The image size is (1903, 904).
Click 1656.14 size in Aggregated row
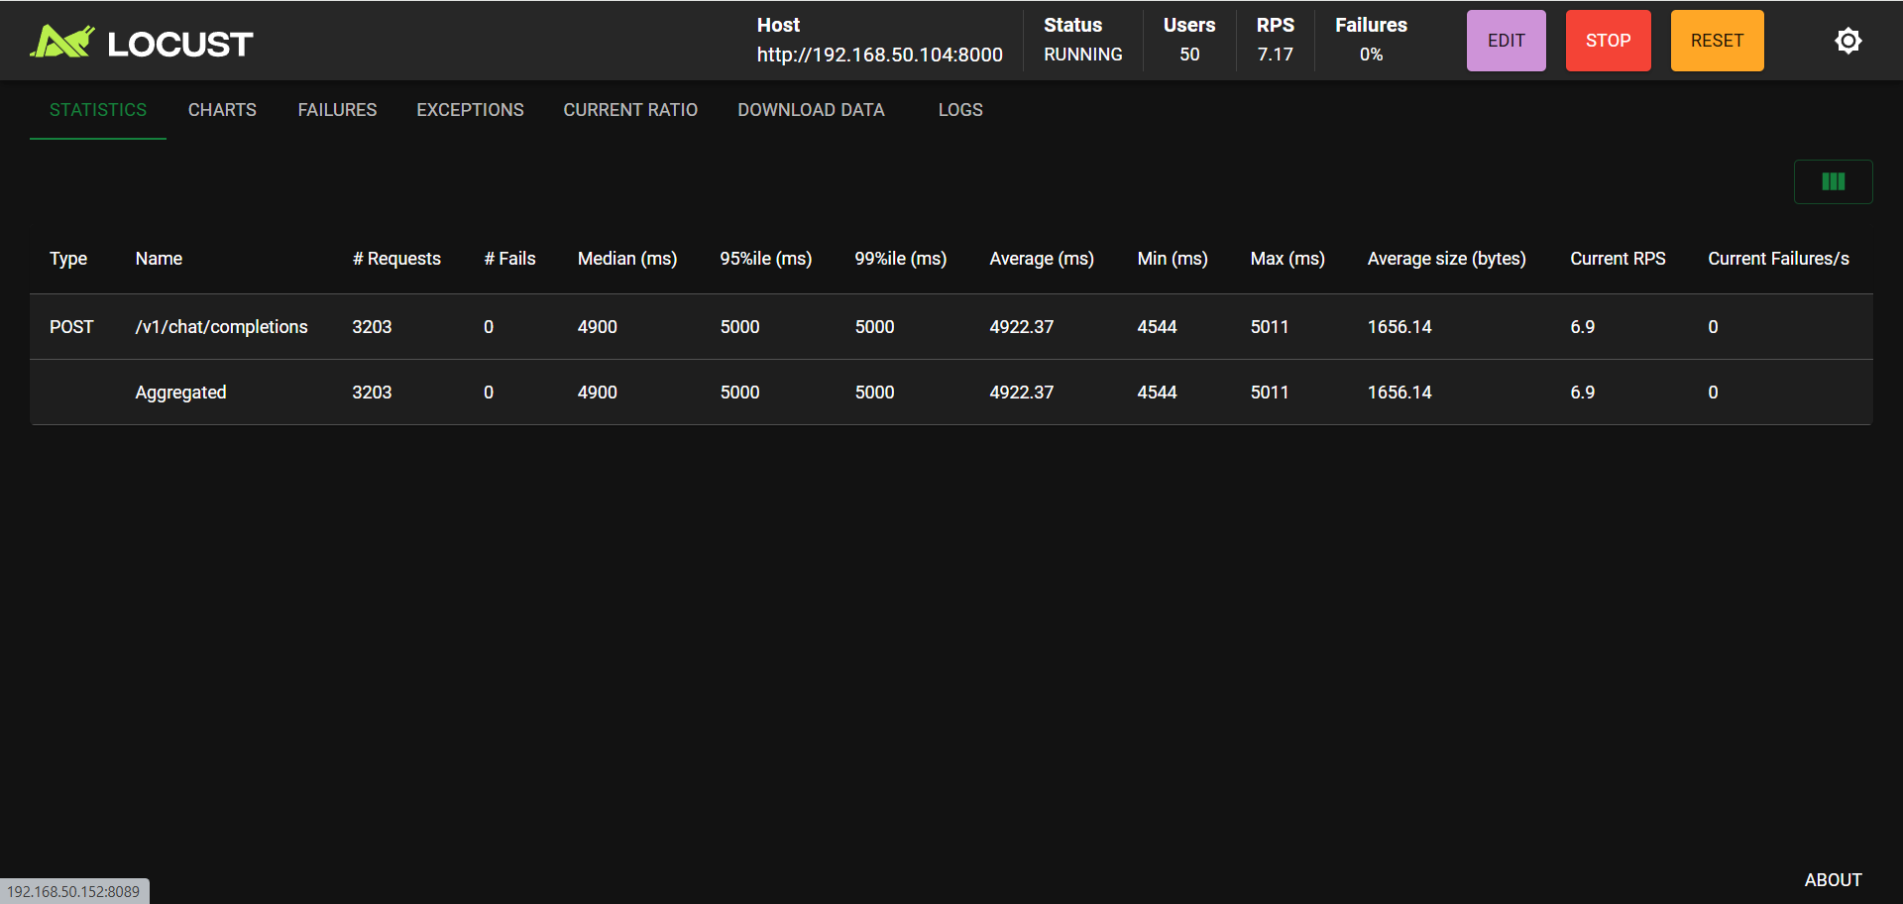click(x=1399, y=393)
